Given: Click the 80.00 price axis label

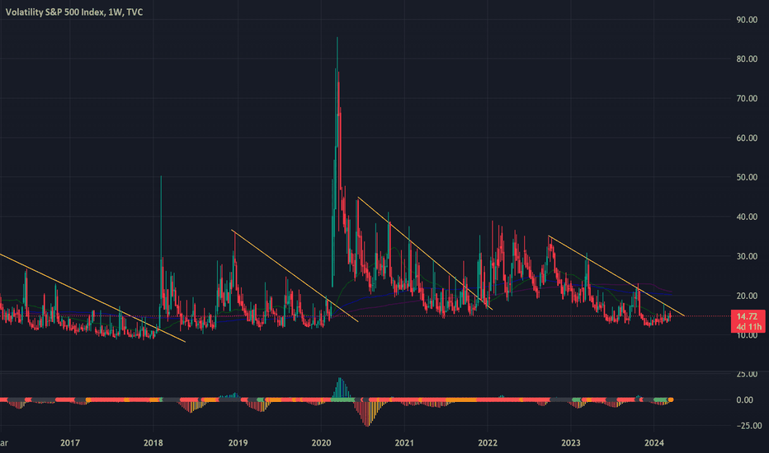Looking at the screenshot, I should 747,58.
